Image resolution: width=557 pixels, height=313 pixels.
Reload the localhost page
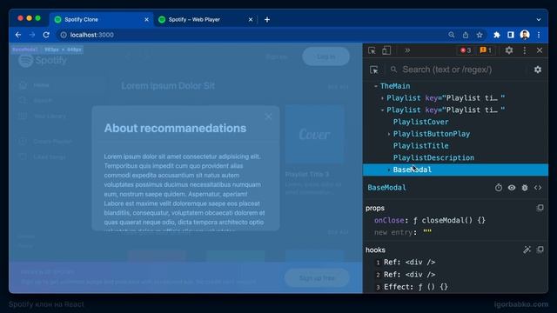click(x=46, y=35)
